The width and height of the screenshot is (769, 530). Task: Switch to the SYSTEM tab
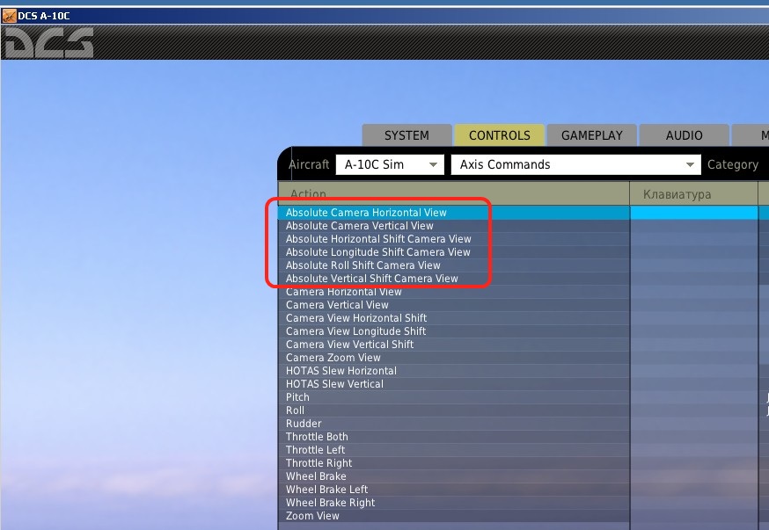point(406,135)
